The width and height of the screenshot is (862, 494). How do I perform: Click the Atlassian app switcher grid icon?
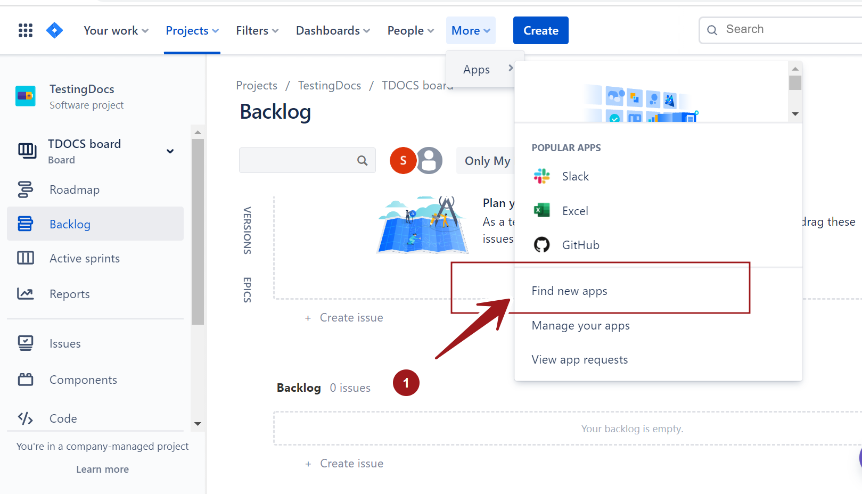(x=25, y=30)
